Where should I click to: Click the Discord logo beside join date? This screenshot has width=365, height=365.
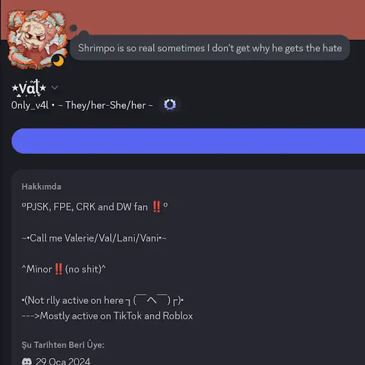pyautogui.click(x=27, y=361)
